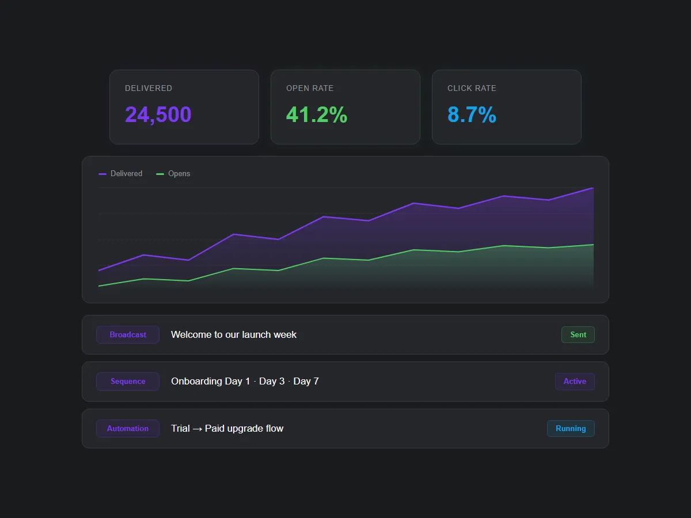
Task: Click the Sequence type tag
Action: tap(128, 382)
